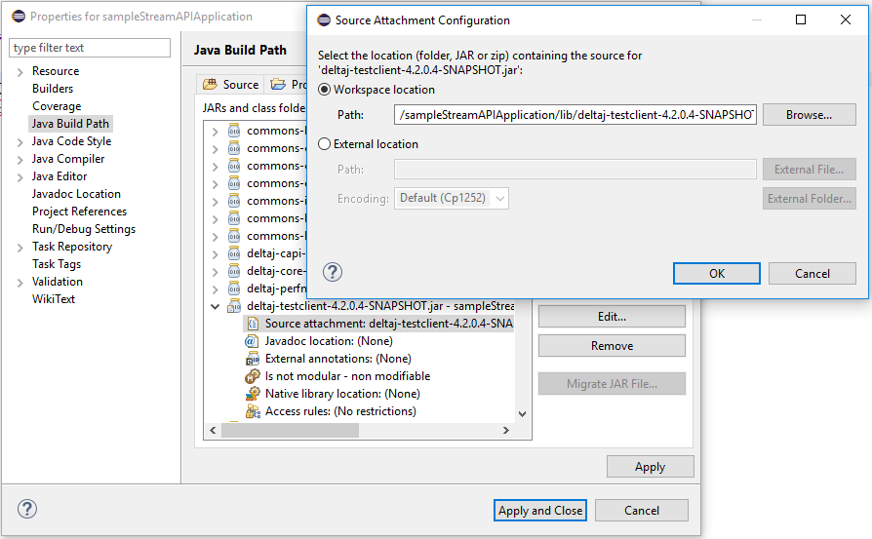Click the Browse... button
The height and width of the screenshot is (539, 872).
(x=810, y=114)
